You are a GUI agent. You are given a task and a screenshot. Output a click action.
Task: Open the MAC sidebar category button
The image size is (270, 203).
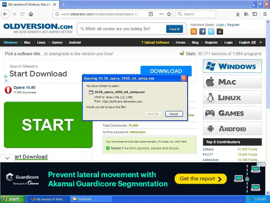(x=232, y=82)
